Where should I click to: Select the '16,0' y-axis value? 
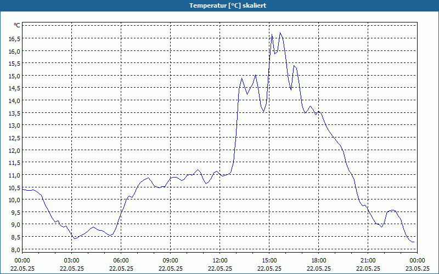tap(14, 52)
